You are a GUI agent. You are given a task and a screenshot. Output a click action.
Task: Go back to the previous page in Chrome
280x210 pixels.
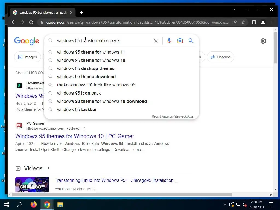pos(14,22)
